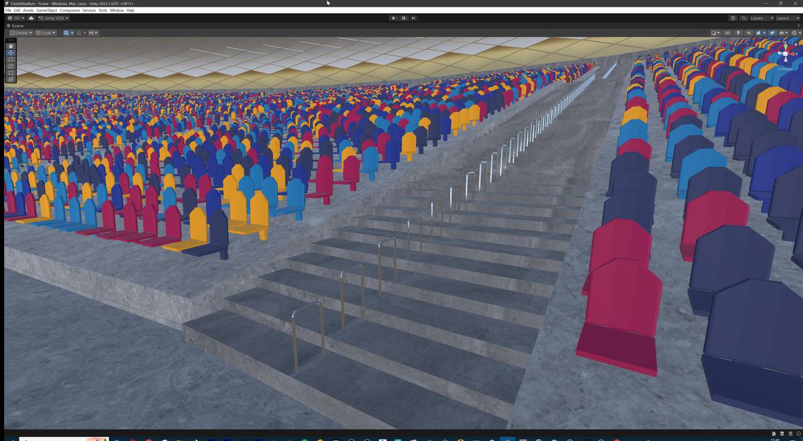The height and width of the screenshot is (441, 803).
Task: Open Scene view three-dot options menu
Action: [798, 25]
